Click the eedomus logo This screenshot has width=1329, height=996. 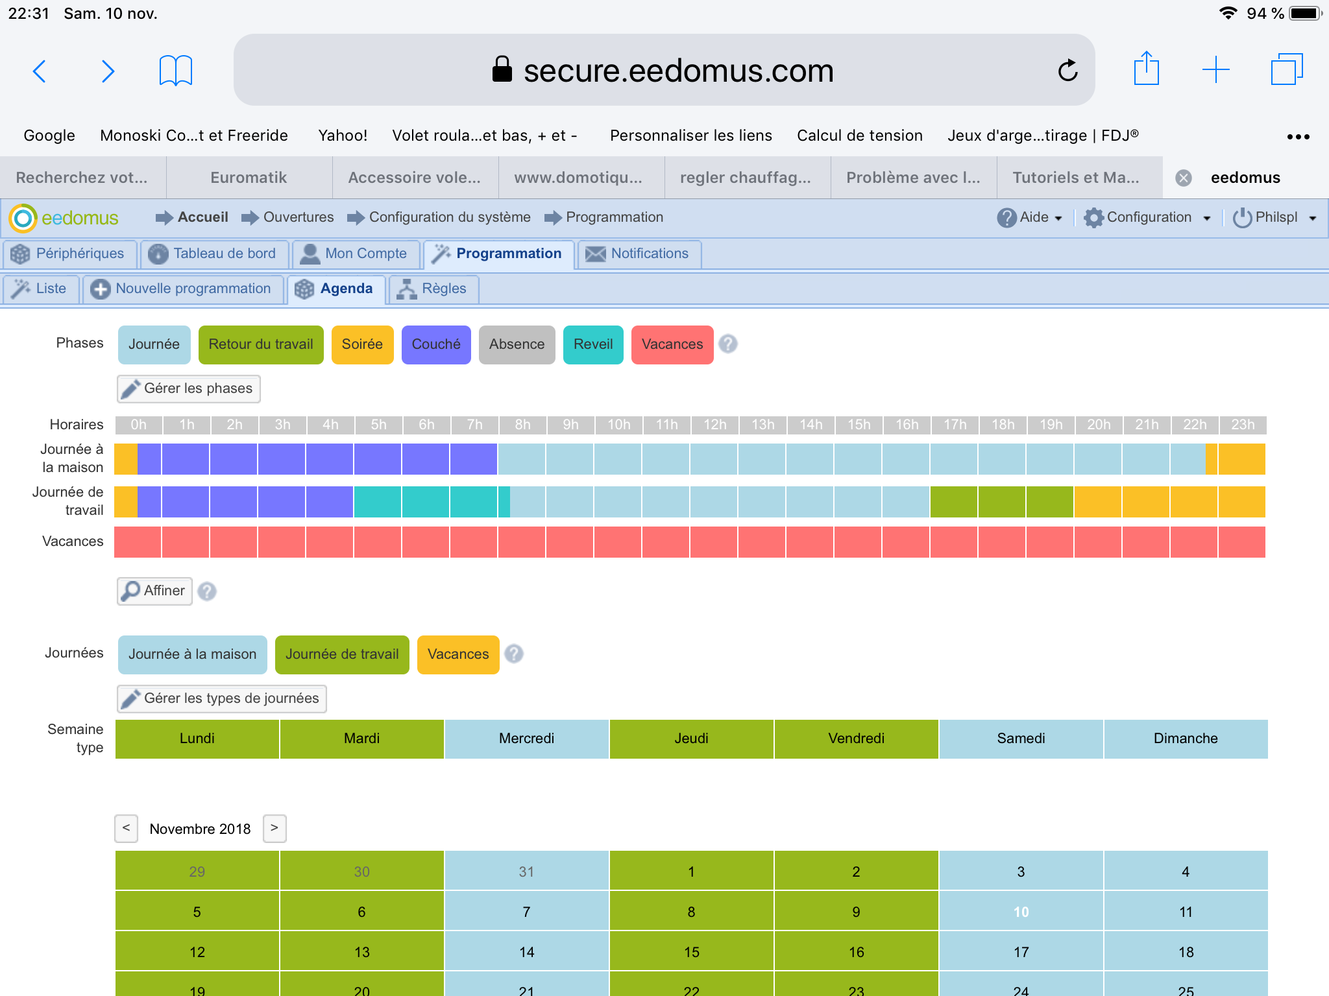(x=64, y=218)
